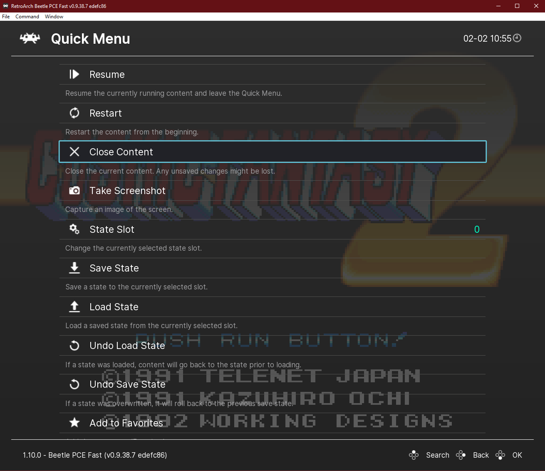Click the Save State download icon

74,268
